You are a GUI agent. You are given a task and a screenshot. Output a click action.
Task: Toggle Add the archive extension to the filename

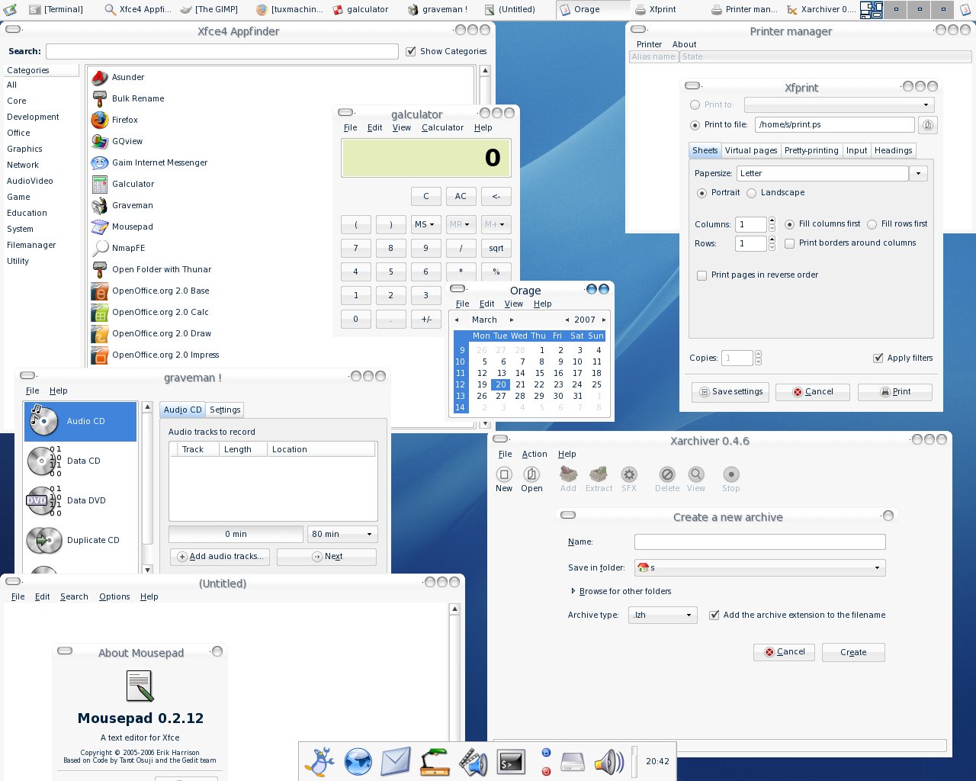tap(714, 615)
